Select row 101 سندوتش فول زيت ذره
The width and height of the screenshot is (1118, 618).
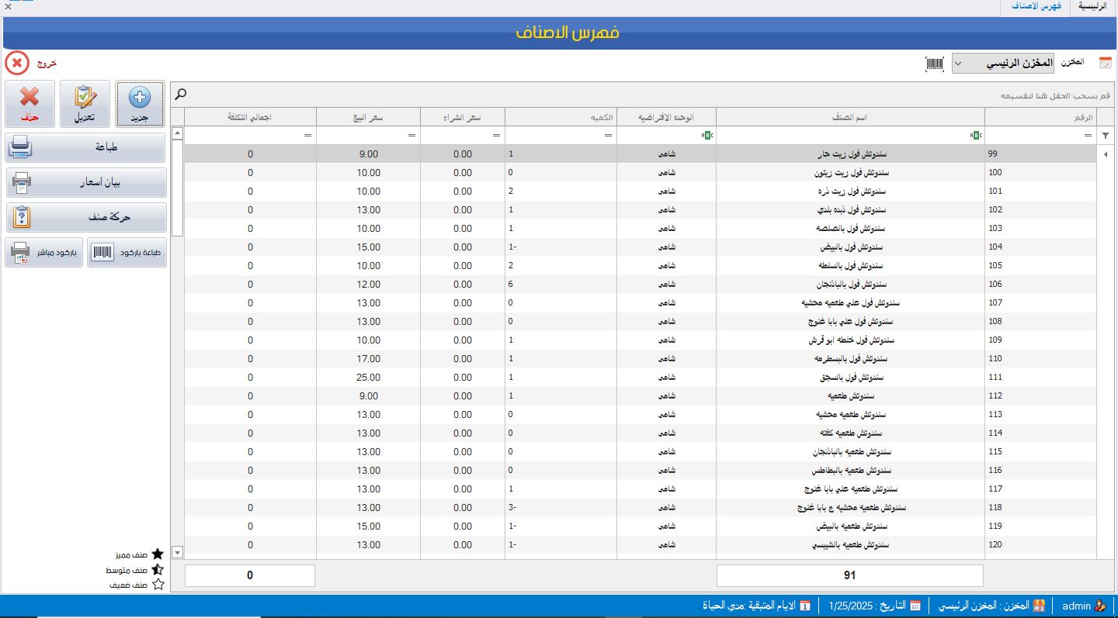pyautogui.click(x=641, y=192)
